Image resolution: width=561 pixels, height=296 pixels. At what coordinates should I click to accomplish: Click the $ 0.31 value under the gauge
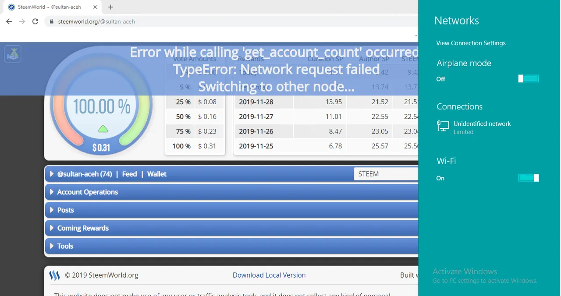pos(101,148)
